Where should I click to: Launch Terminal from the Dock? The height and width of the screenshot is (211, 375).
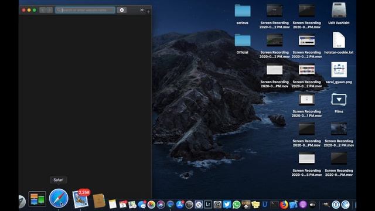click(x=274, y=205)
